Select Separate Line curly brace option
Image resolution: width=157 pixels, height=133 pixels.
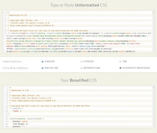tap(82, 68)
